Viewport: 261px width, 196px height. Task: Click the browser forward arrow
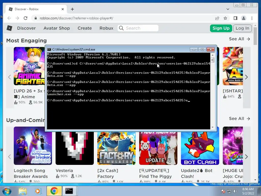point(17,18)
